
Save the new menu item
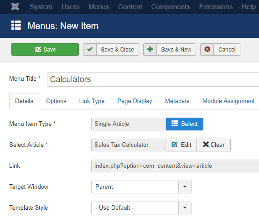pos(45,49)
